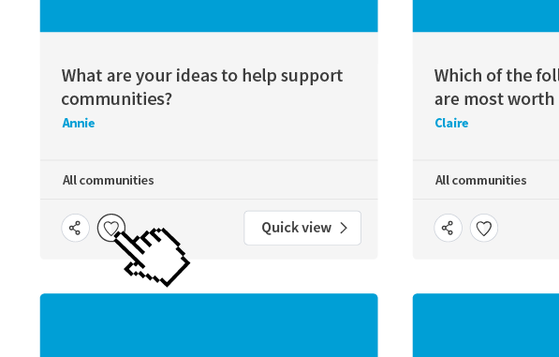The height and width of the screenshot is (357, 559).
Task: Open Annie's author profile link
Action: [79, 123]
